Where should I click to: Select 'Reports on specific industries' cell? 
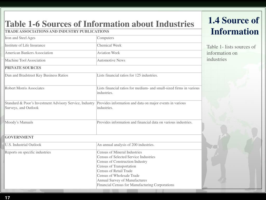pos(50,169)
